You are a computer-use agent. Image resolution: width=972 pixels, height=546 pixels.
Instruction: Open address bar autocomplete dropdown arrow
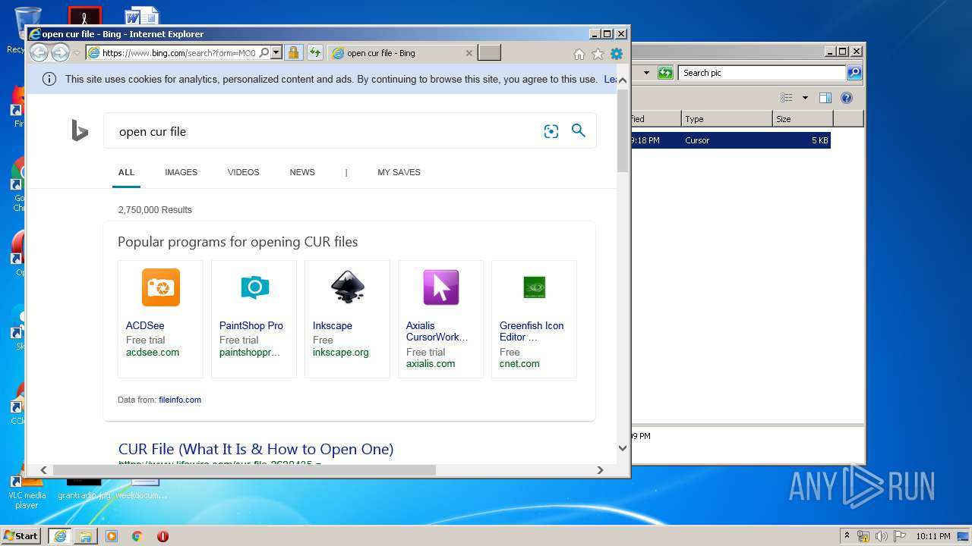(276, 53)
